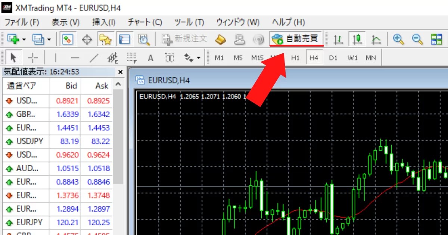Select the AUD... row with bid 1.0515
Screen dimensions: 448x235
(57, 168)
